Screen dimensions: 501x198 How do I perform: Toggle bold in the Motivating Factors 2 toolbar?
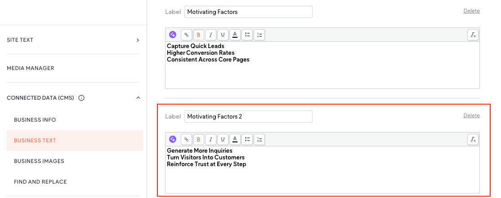[x=198, y=139]
